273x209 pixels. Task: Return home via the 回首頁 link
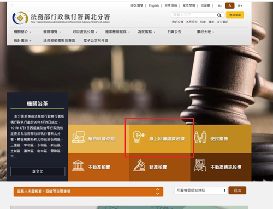[205, 5]
